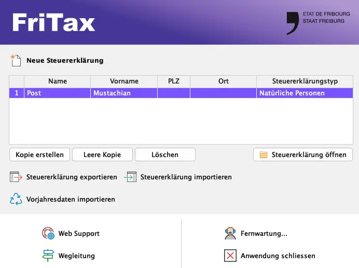Choose Steuererklärung importieren text

(x=186, y=177)
